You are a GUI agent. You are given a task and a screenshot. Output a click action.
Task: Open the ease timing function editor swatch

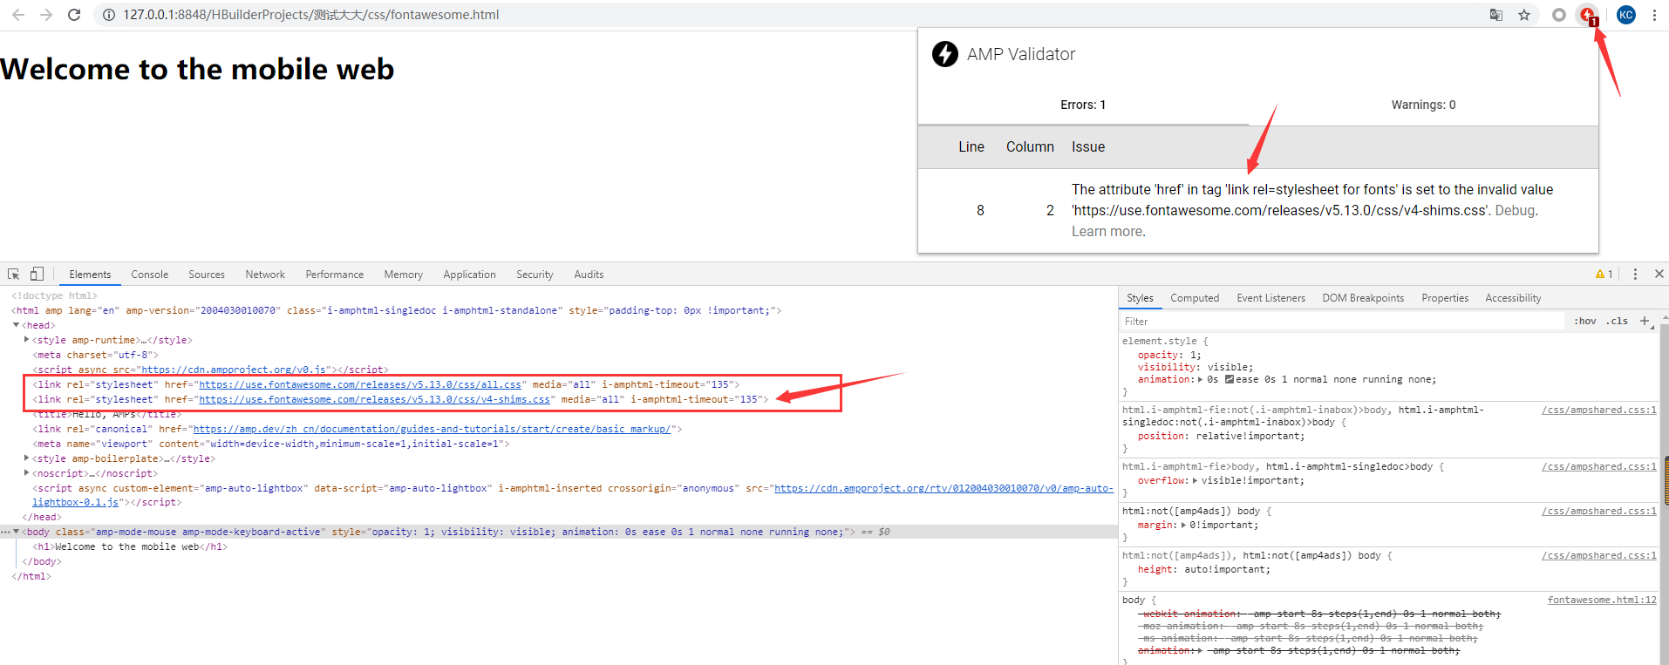pyautogui.click(x=1230, y=380)
